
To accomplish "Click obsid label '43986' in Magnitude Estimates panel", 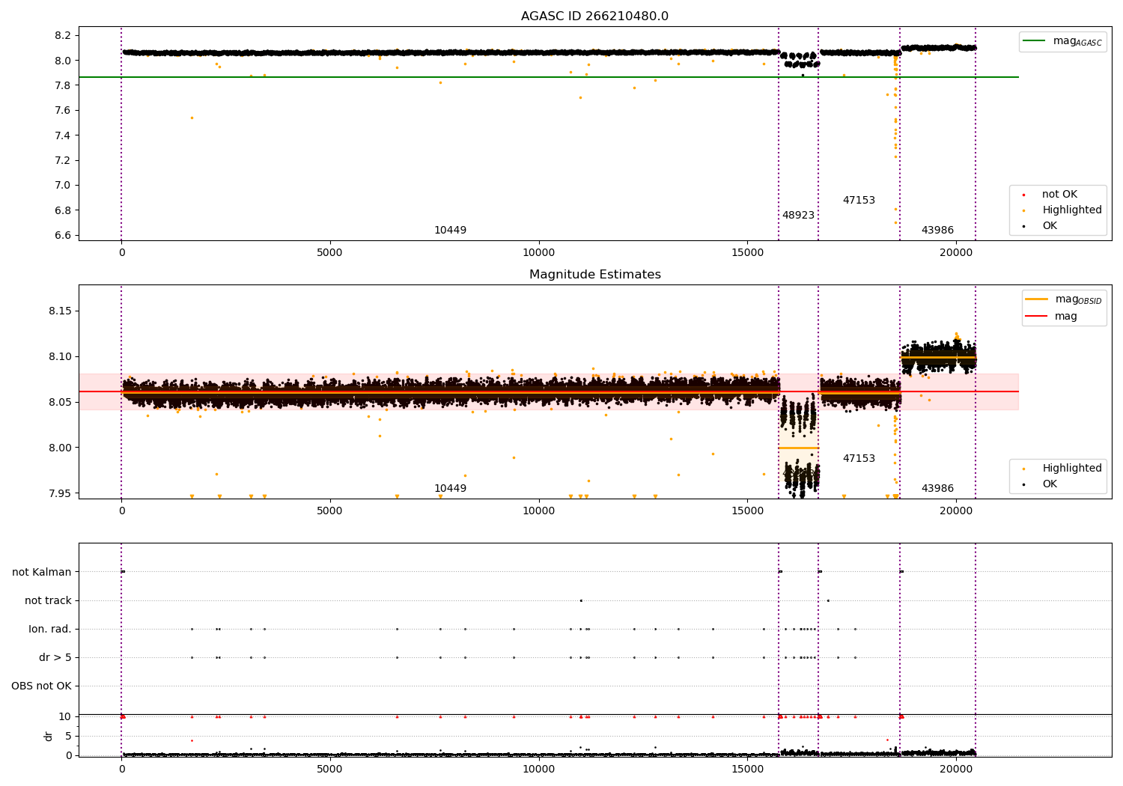I will 937,489.
